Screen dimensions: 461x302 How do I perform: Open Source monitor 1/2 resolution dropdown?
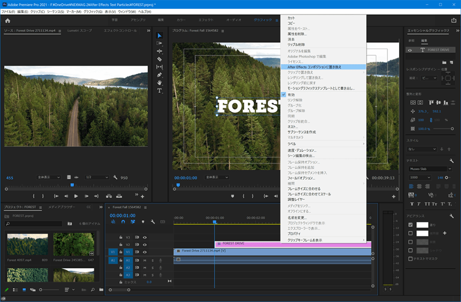[96, 177]
